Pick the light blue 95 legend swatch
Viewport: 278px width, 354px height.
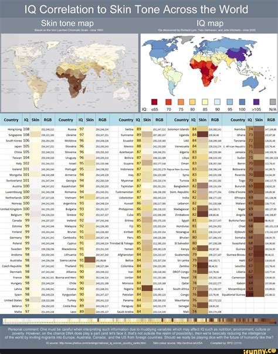pos(230,102)
